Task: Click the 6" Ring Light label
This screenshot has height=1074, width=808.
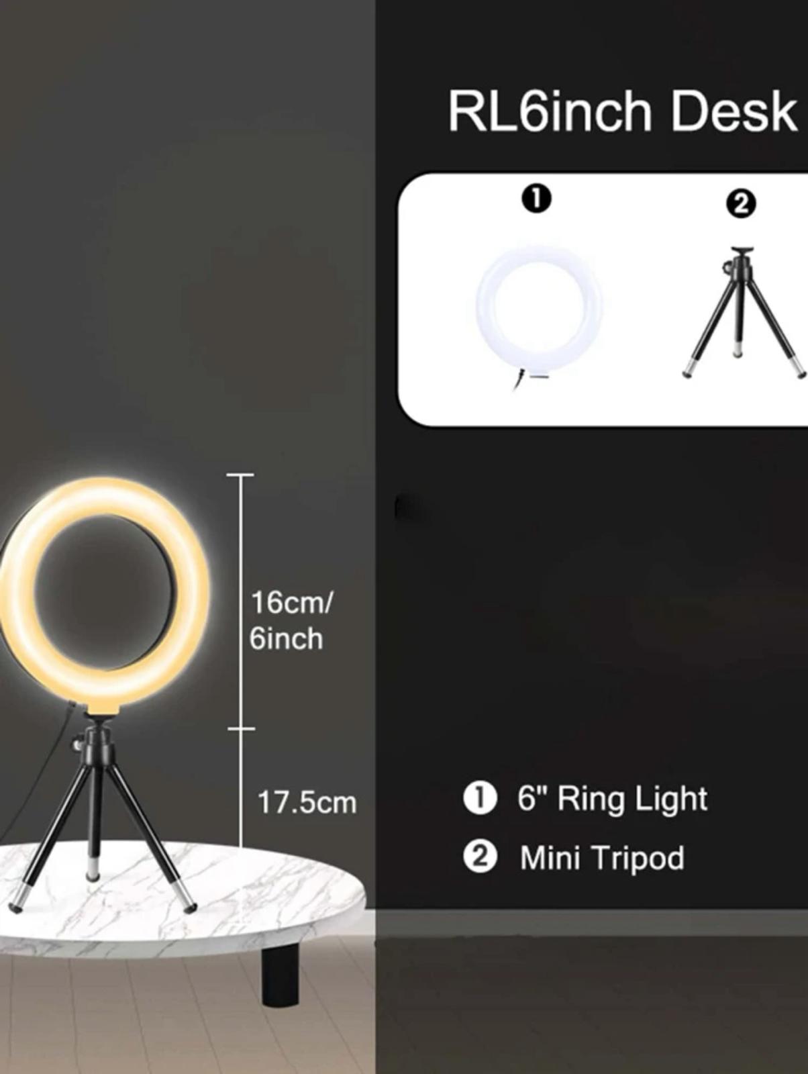Action: 612,799
